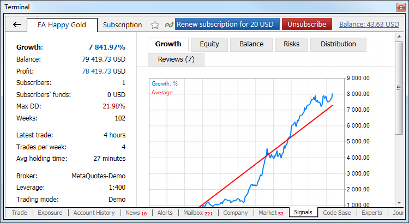Screen dimensions: 409x223
Task: Click the 8 000.00 axis label
Action: 358,94
